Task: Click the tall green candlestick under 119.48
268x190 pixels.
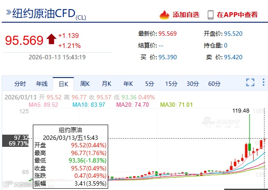Action: pos(250,134)
